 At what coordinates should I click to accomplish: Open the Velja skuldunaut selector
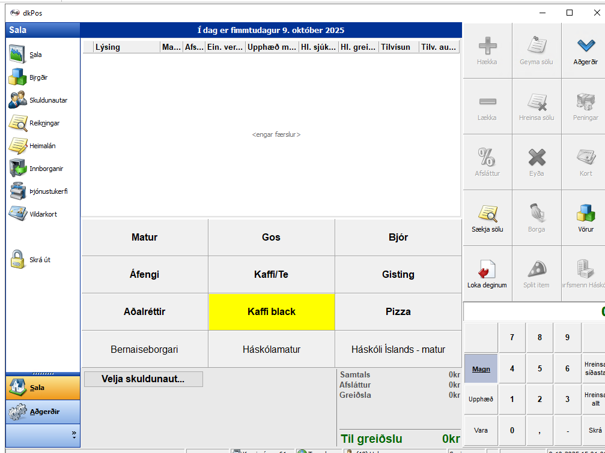(x=143, y=379)
